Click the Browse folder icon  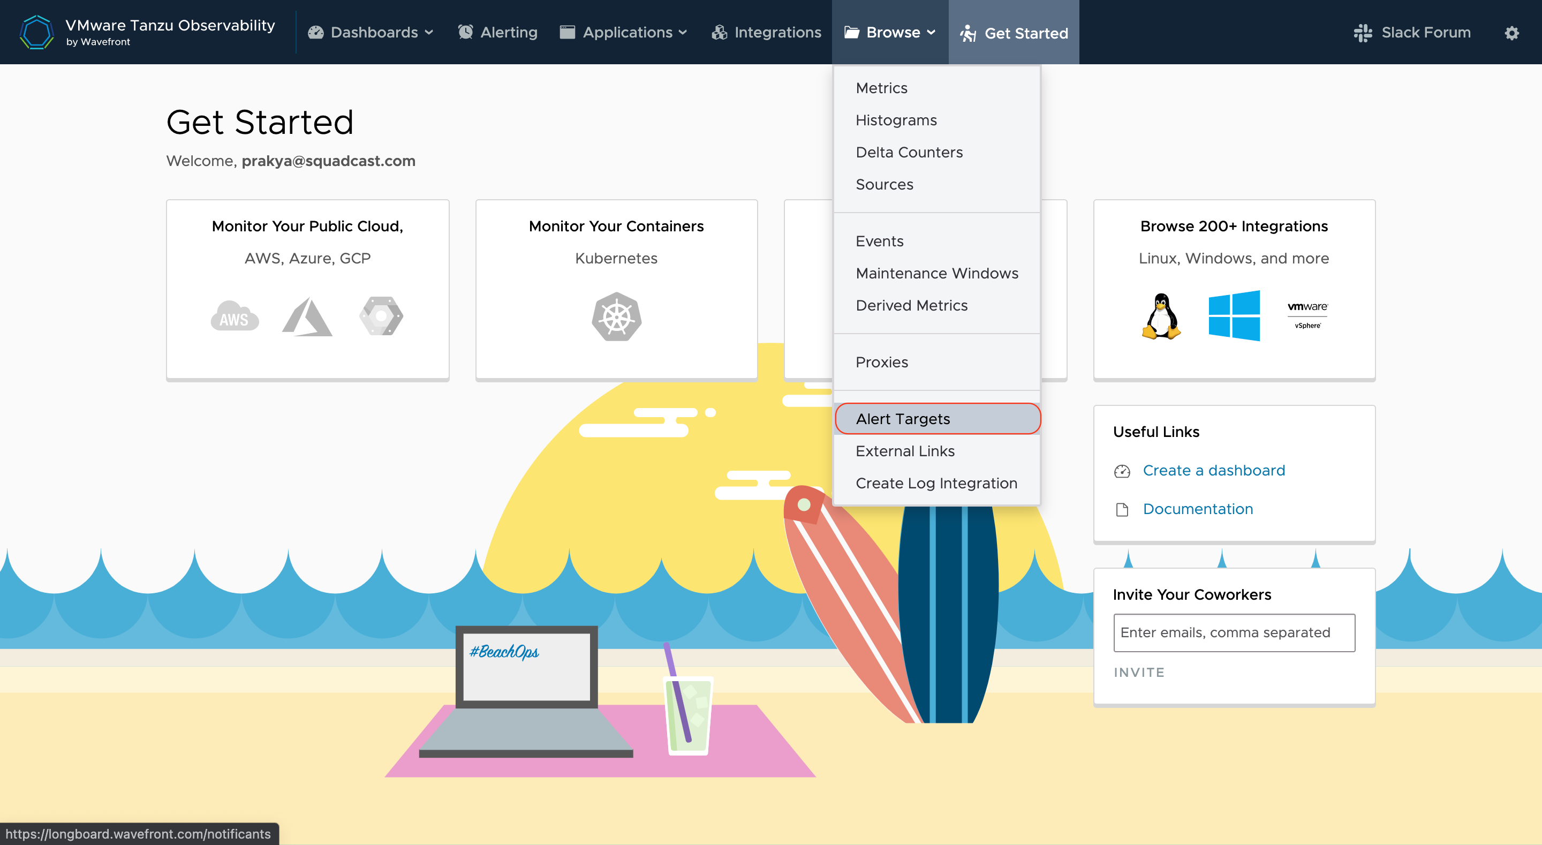(x=851, y=32)
